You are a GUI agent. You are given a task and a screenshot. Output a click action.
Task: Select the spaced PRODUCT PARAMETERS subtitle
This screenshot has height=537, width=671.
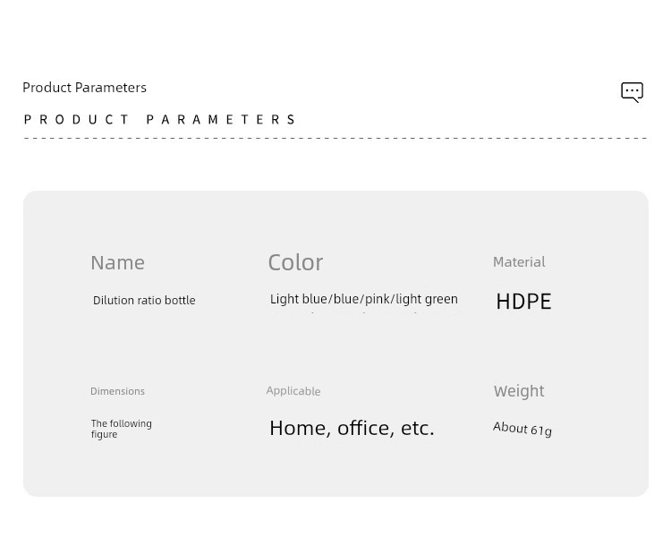[x=159, y=120]
